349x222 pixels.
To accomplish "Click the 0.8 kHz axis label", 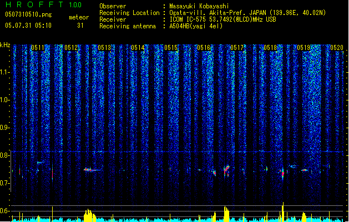I will 5,155.
